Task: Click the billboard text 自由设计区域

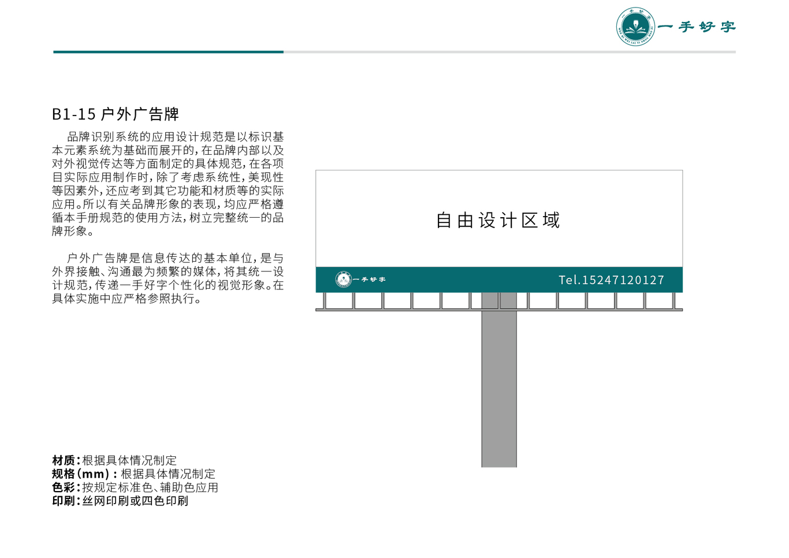Action: [498, 220]
